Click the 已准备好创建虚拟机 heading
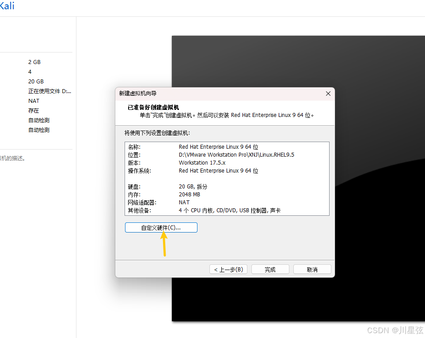 coord(153,107)
